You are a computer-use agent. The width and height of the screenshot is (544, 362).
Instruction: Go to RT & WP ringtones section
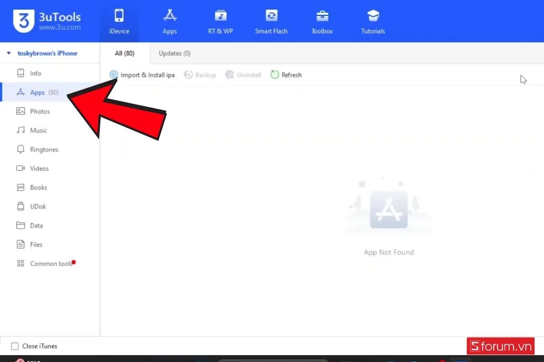pyautogui.click(x=220, y=21)
